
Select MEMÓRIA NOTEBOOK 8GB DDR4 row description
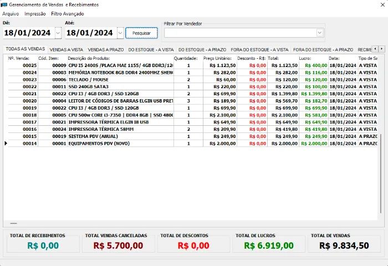click(120, 73)
